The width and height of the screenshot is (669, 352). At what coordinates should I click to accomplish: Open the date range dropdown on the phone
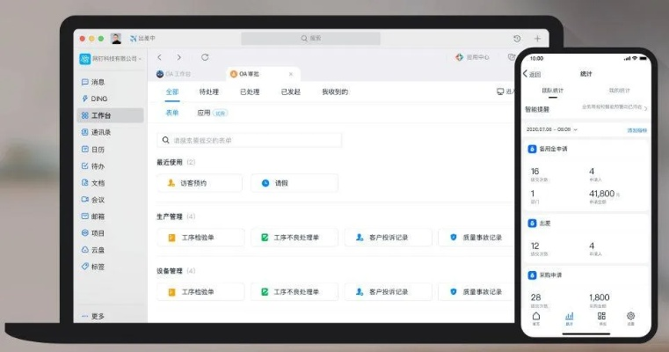click(x=552, y=129)
